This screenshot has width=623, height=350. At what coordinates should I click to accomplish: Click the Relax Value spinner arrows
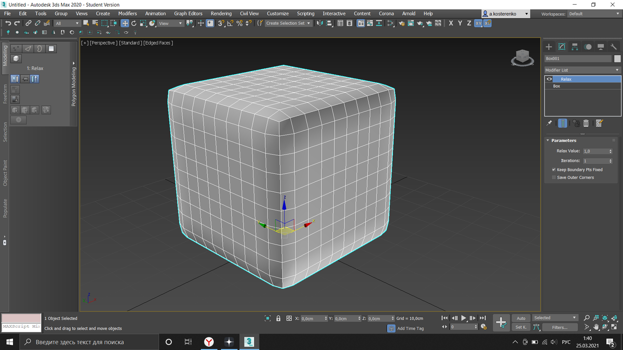[610, 151]
